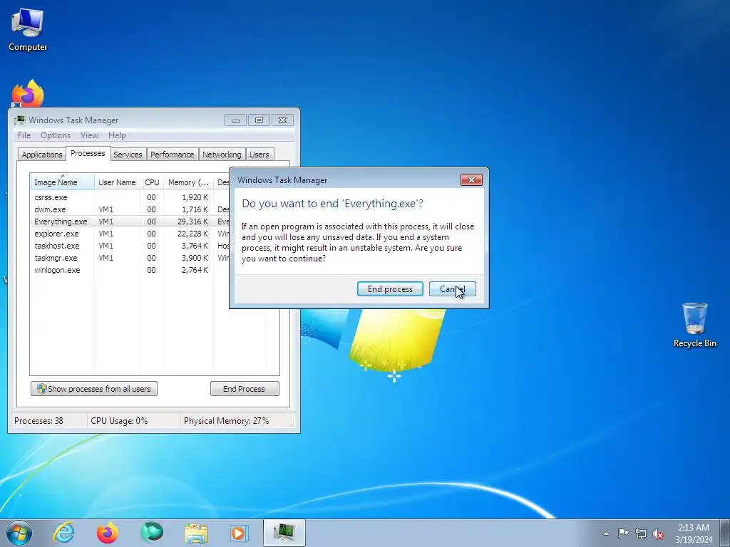Select the csrss.exe process row
This screenshot has height=547, width=730.
130,197
